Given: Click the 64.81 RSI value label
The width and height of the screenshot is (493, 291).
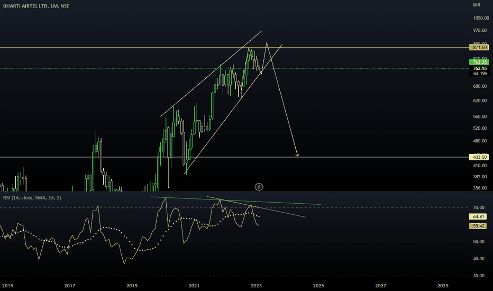Looking at the screenshot, I should [x=478, y=216].
